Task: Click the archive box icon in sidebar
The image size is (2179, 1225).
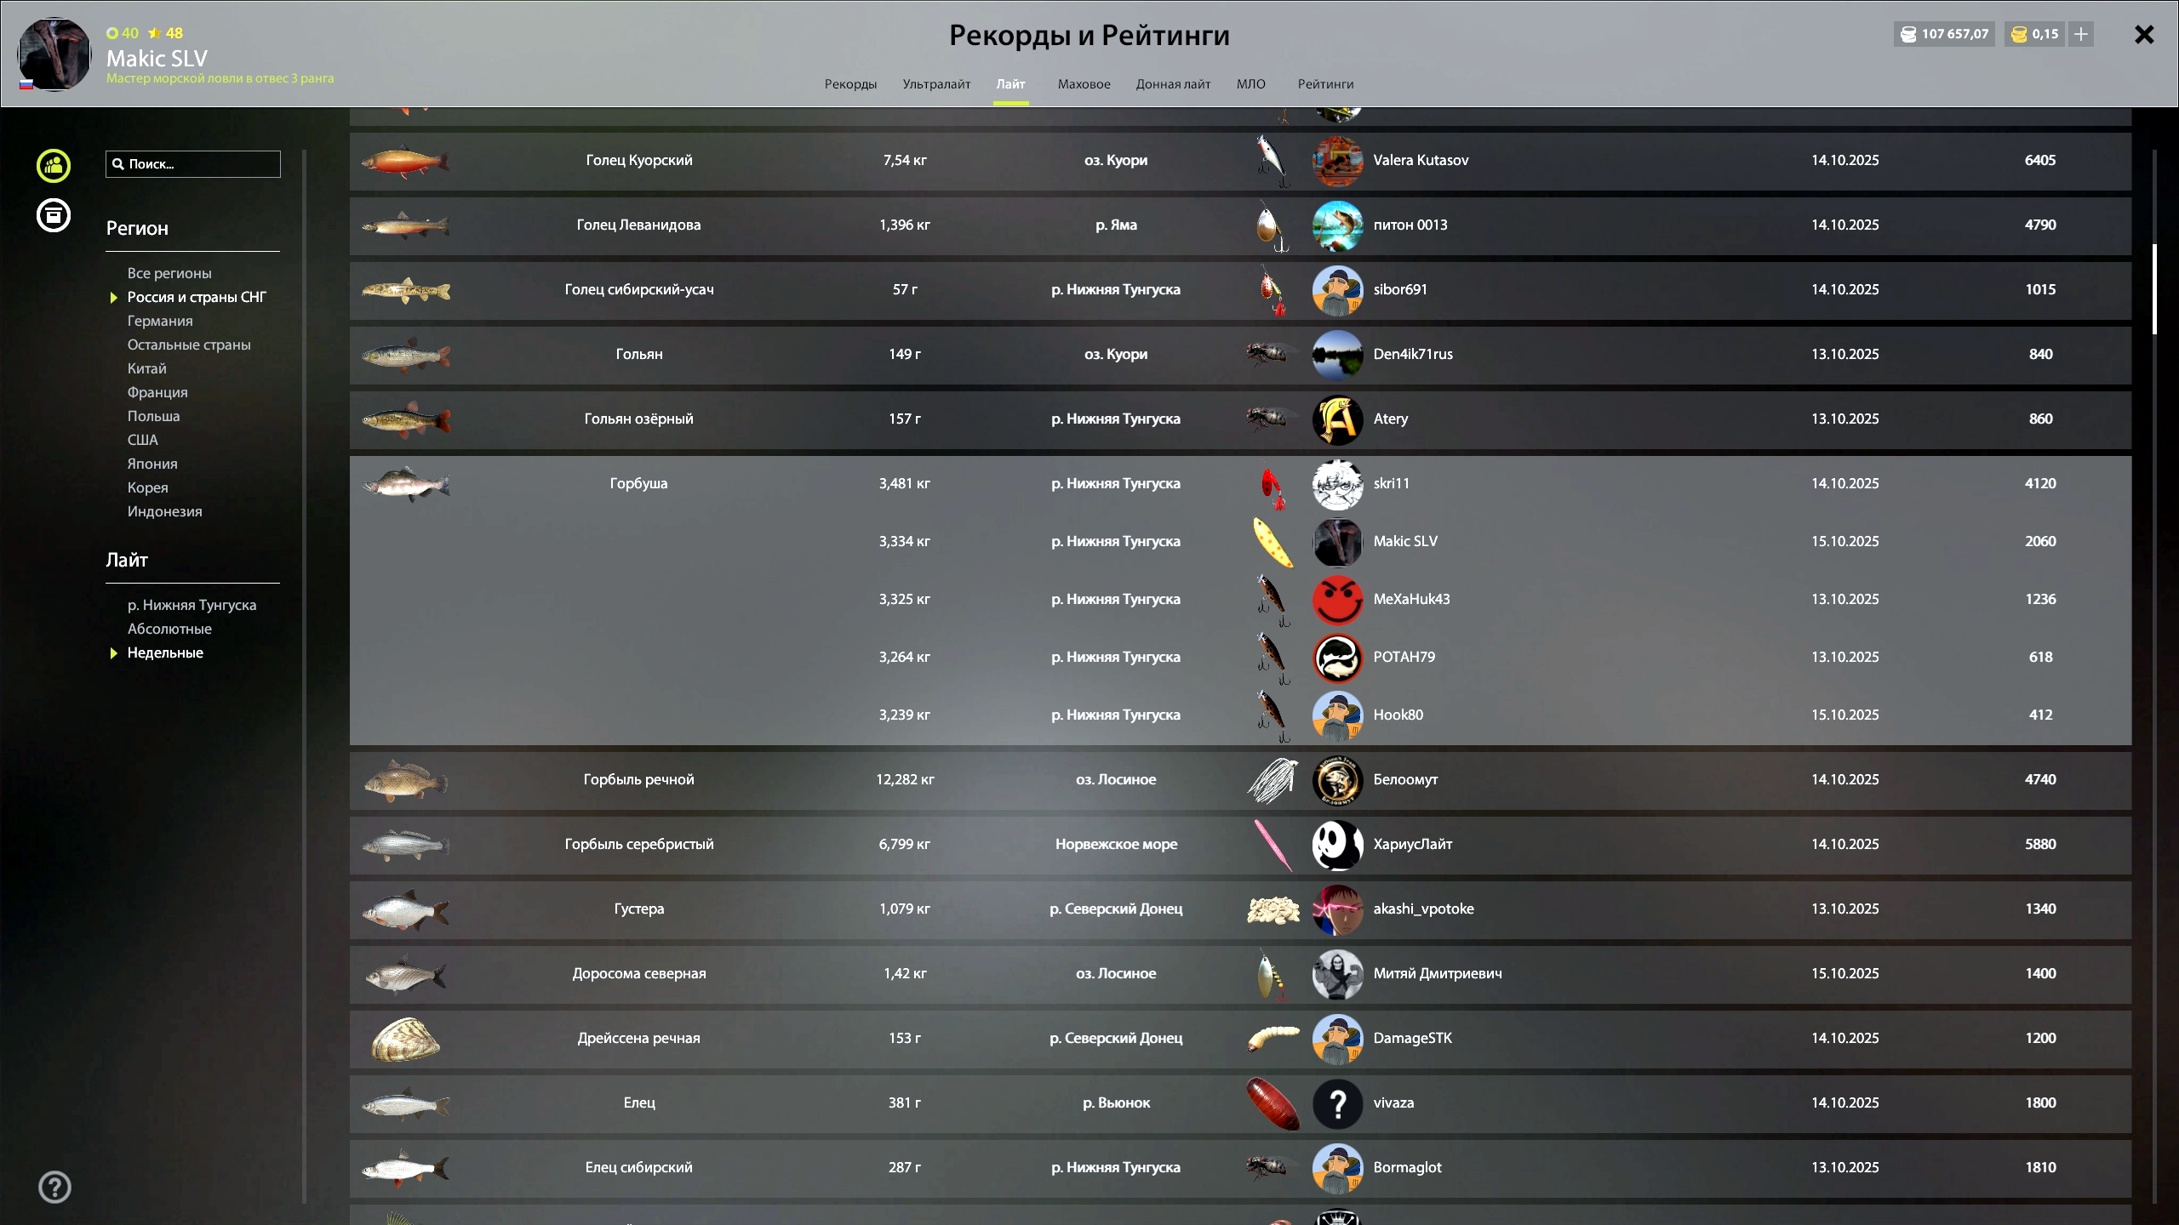Action: click(54, 215)
